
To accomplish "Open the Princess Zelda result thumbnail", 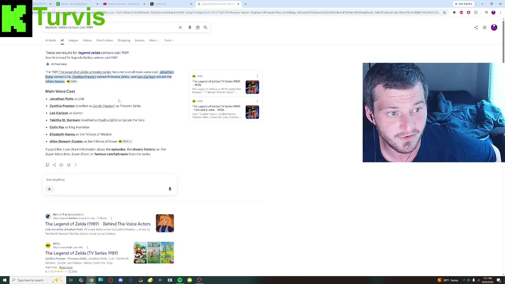I will (x=165, y=223).
